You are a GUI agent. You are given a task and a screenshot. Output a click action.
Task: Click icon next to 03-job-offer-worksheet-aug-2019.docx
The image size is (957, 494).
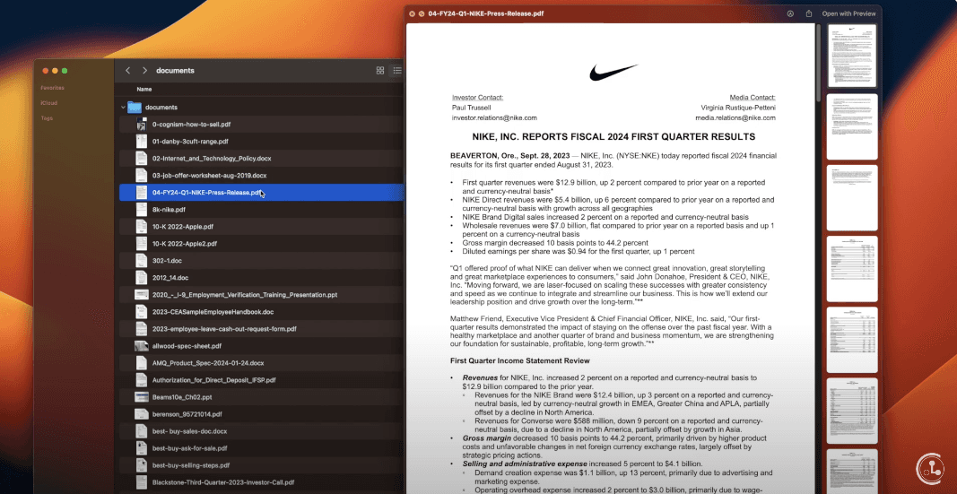point(141,176)
